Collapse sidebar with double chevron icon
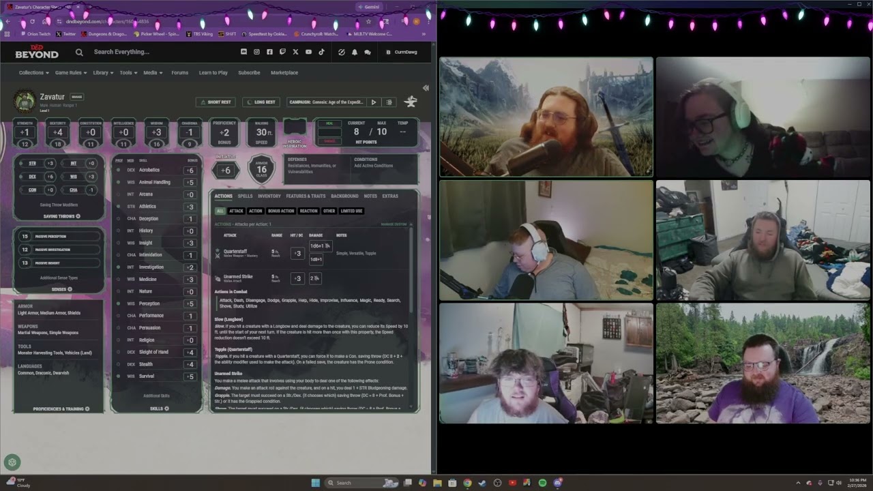This screenshot has height=491, width=873. (426, 88)
